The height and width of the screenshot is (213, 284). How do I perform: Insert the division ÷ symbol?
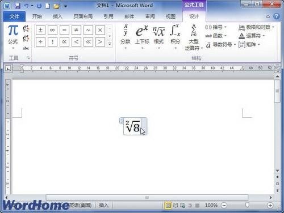coord(40,42)
